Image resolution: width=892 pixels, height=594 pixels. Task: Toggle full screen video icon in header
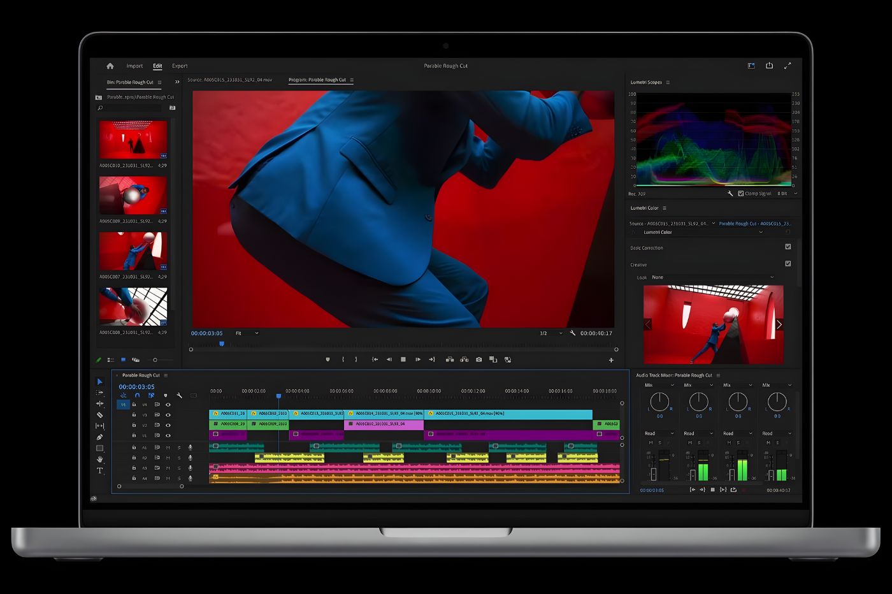coord(788,65)
